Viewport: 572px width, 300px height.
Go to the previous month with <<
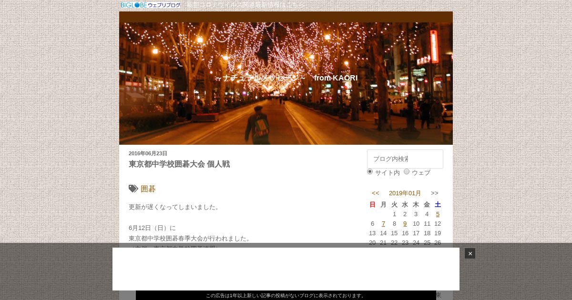pos(376,193)
